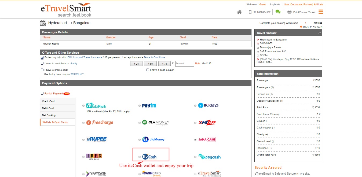
Task: Click the paycash wallet logo
Action: pos(209,157)
